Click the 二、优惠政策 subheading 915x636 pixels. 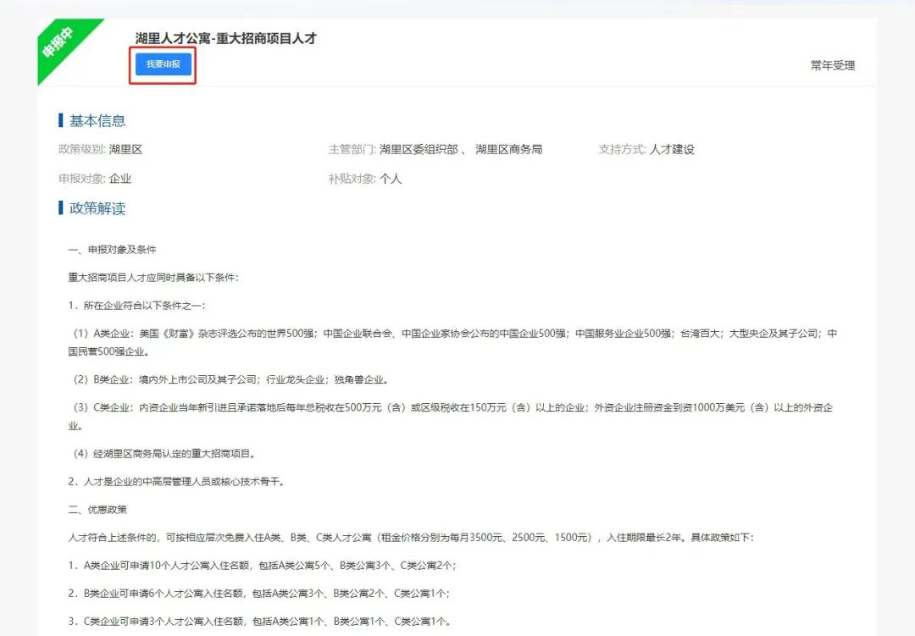click(97, 509)
